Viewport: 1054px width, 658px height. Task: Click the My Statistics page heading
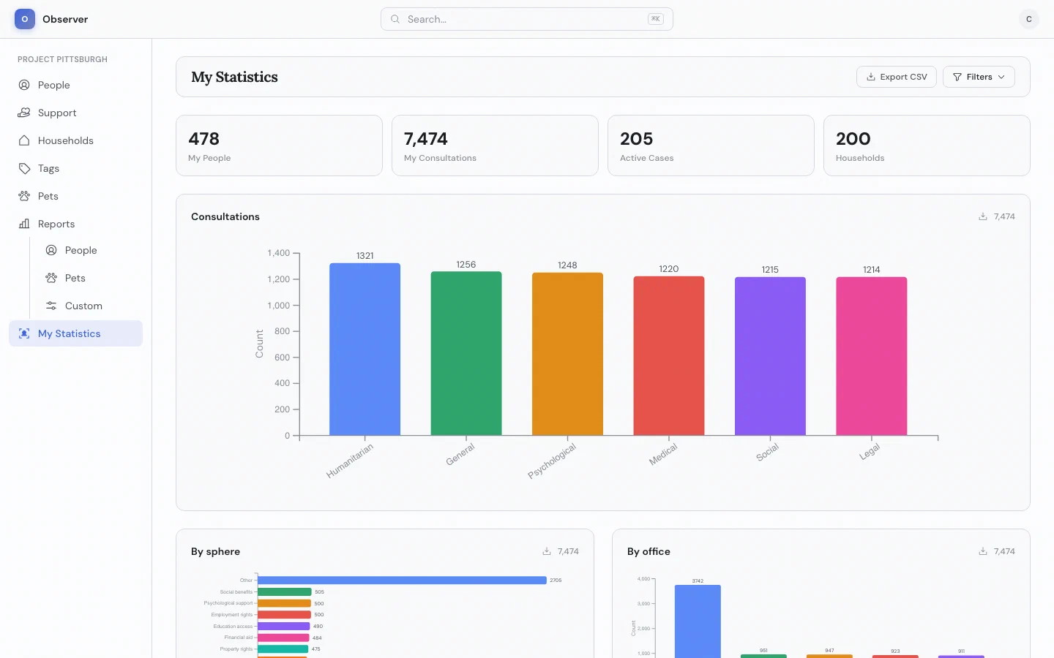pyautogui.click(x=234, y=77)
